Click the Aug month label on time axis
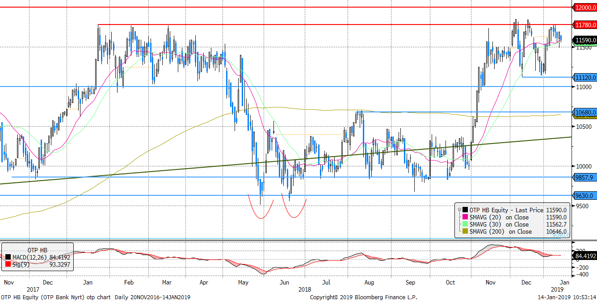 coord(369,282)
